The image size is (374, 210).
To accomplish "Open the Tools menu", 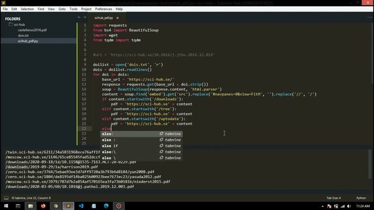I will (x=74, y=9).
